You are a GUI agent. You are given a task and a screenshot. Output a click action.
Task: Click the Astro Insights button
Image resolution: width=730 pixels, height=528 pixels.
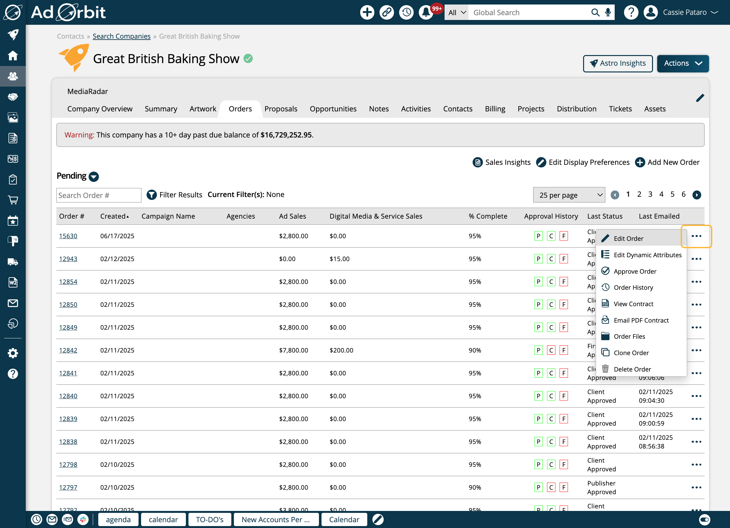coord(618,63)
